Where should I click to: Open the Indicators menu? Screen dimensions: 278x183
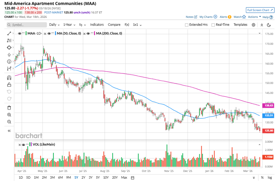pyautogui.click(x=97, y=25)
